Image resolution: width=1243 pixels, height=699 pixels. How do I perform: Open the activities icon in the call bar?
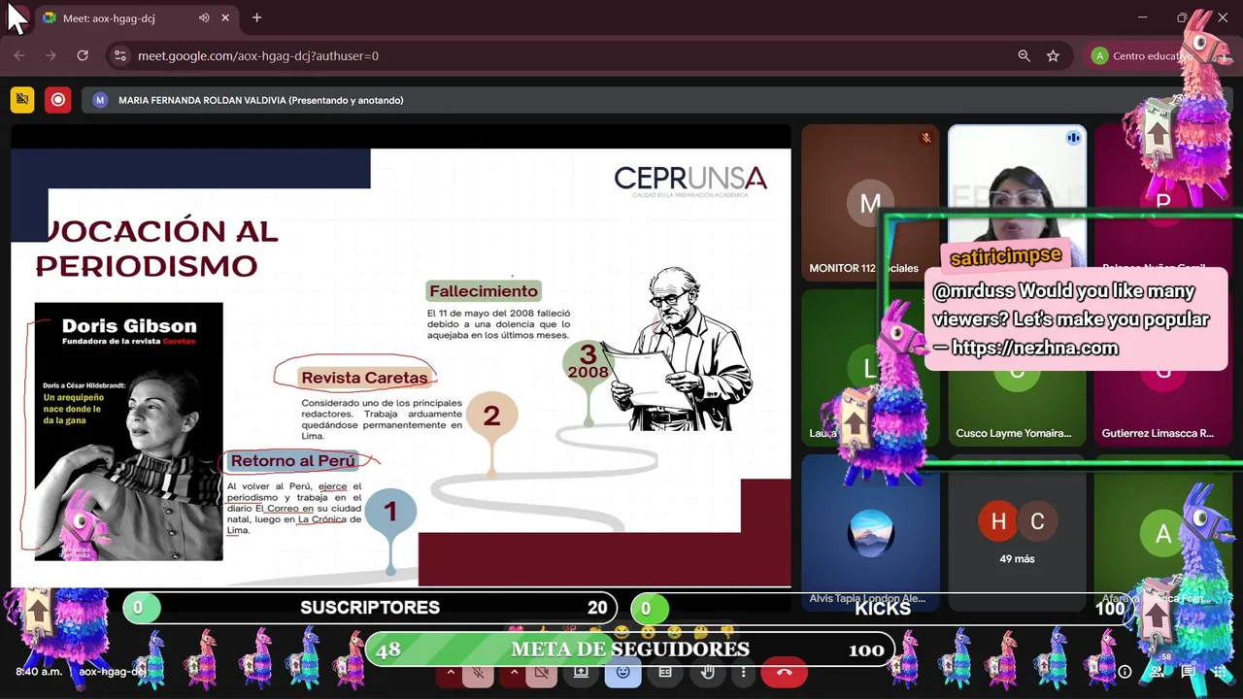point(1219,672)
